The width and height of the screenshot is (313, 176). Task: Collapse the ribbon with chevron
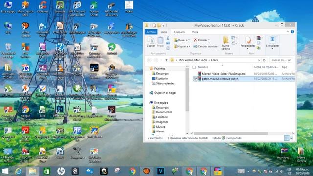[288, 32]
